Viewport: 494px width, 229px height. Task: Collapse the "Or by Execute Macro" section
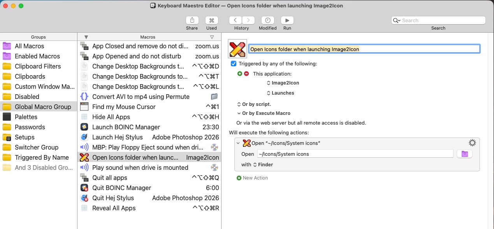point(238,113)
